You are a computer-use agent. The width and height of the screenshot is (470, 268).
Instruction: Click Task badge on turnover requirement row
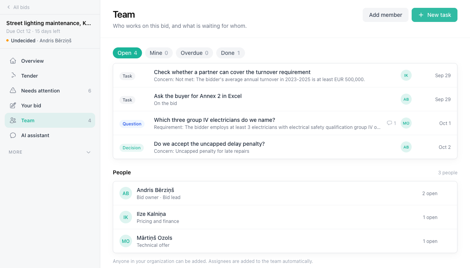[x=127, y=76]
